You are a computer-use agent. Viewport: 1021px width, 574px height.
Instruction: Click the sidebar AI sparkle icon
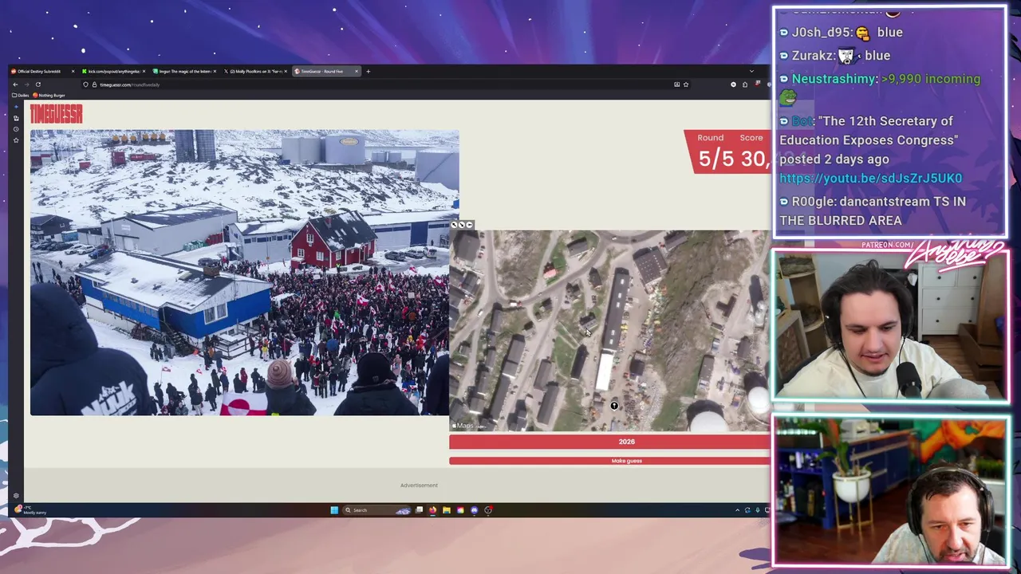coord(16,107)
